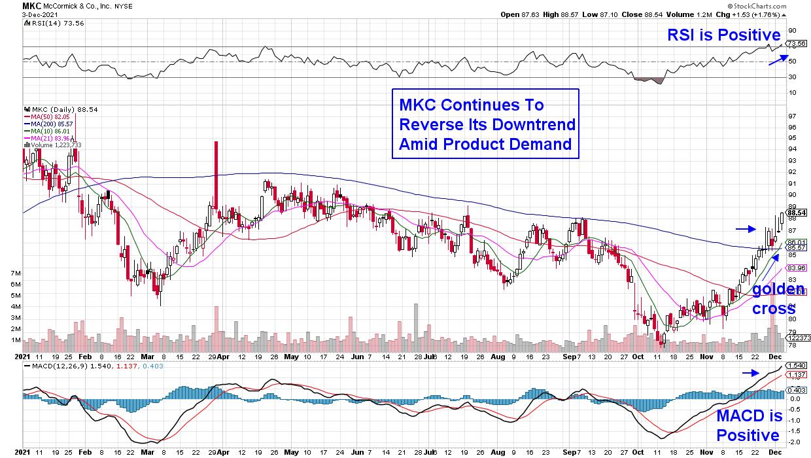This screenshot has height=458, width=811.
Task: Click the RSI(14) 73.56 indicator label
Action: click(53, 22)
